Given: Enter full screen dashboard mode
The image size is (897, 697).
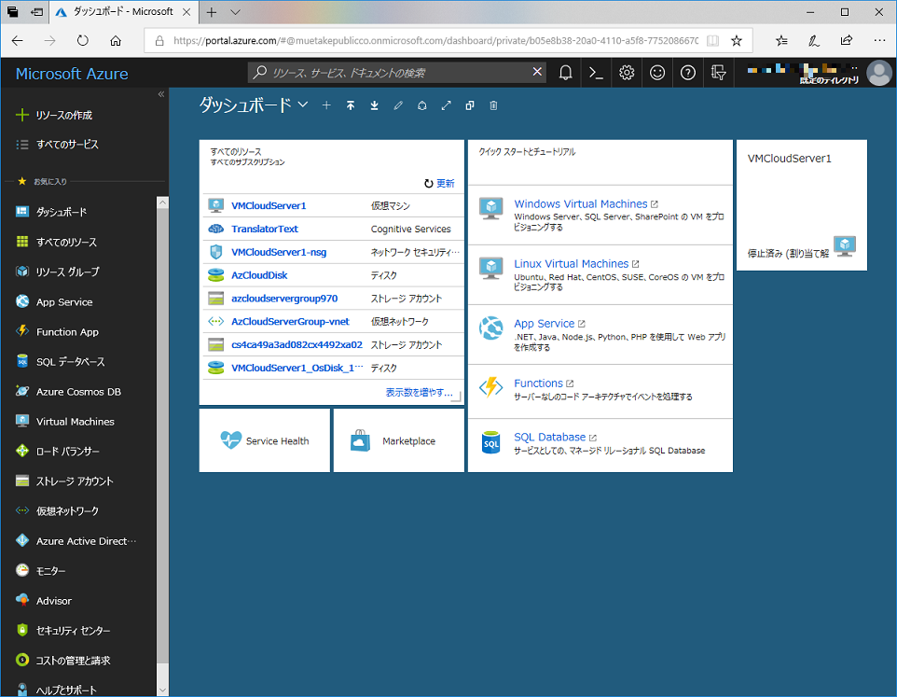Looking at the screenshot, I should pyautogui.click(x=446, y=105).
